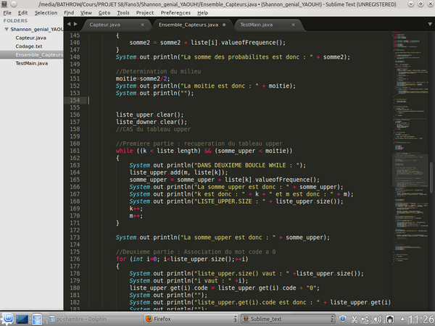This screenshot has height=326, width=435.
Task: Open the Goto menu
Action: tap(105, 12)
